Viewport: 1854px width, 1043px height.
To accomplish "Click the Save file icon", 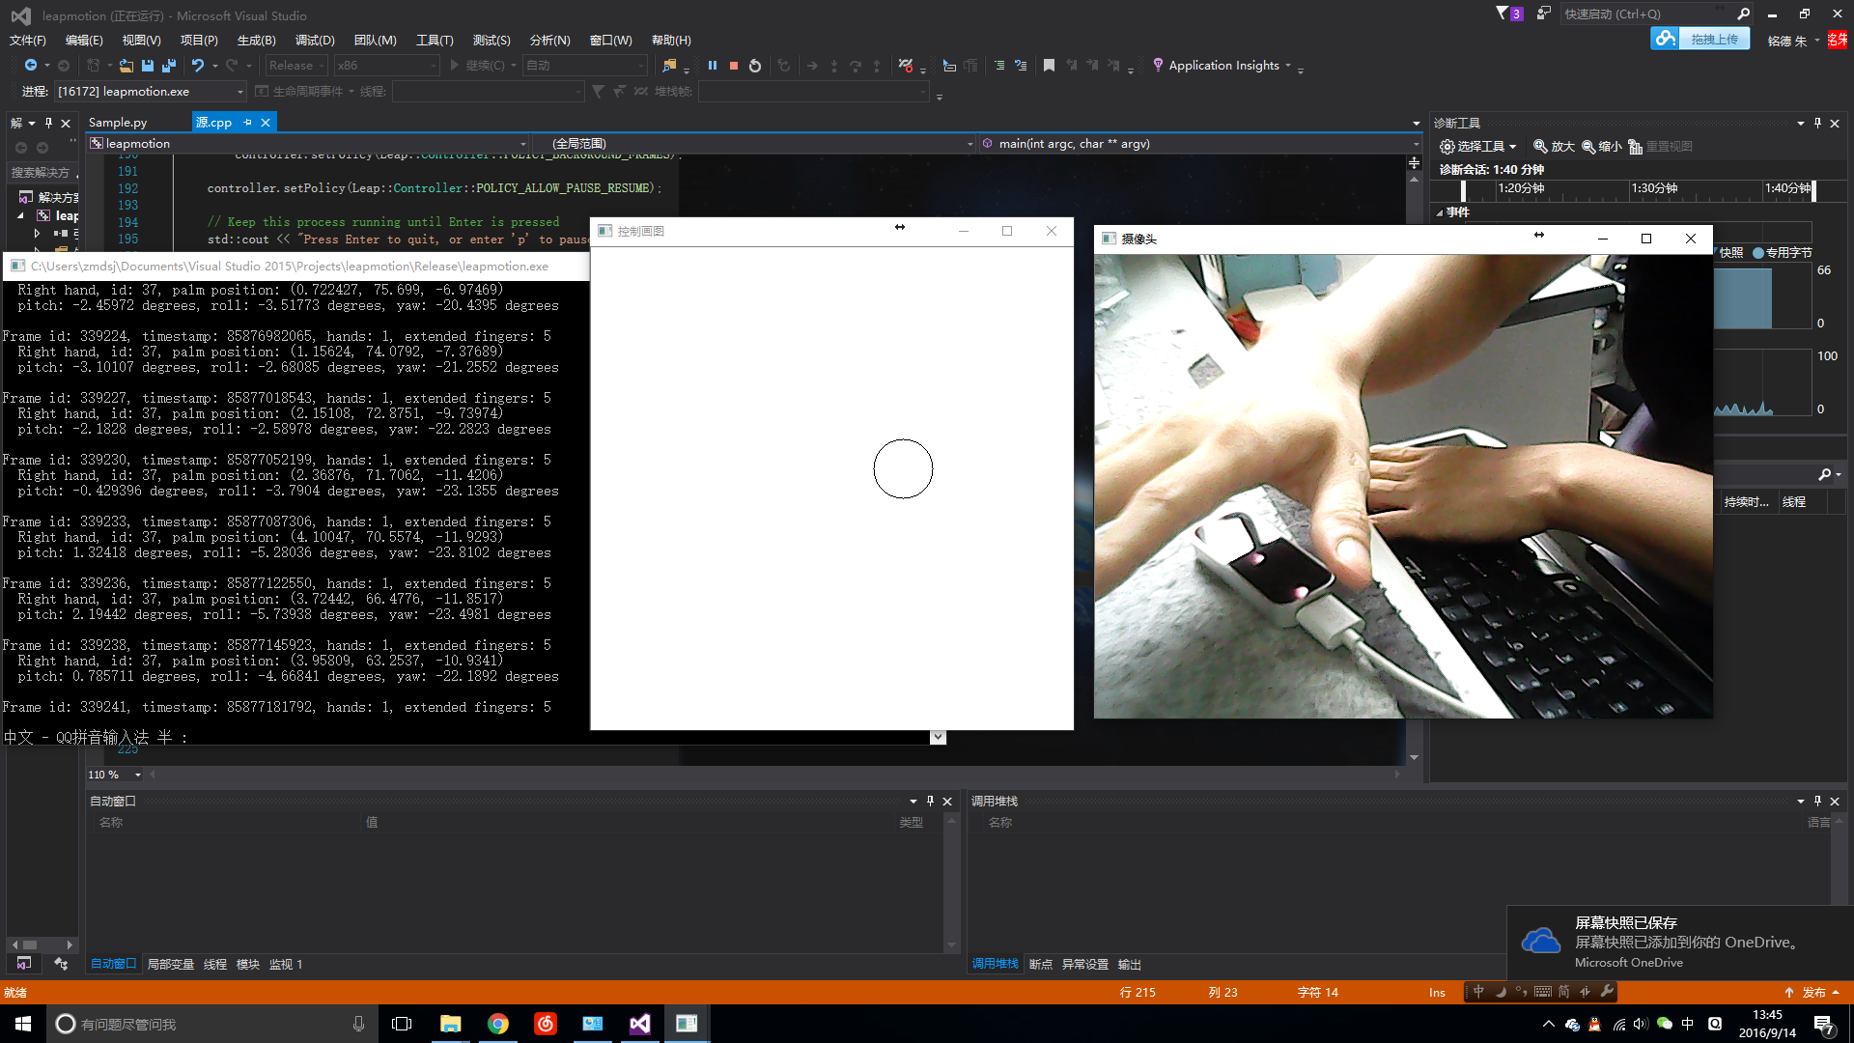I will (x=148, y=66).
